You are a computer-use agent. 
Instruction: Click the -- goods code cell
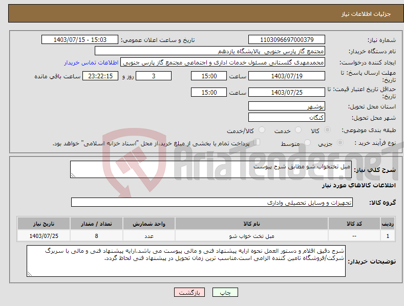click(x=354, y=236)
